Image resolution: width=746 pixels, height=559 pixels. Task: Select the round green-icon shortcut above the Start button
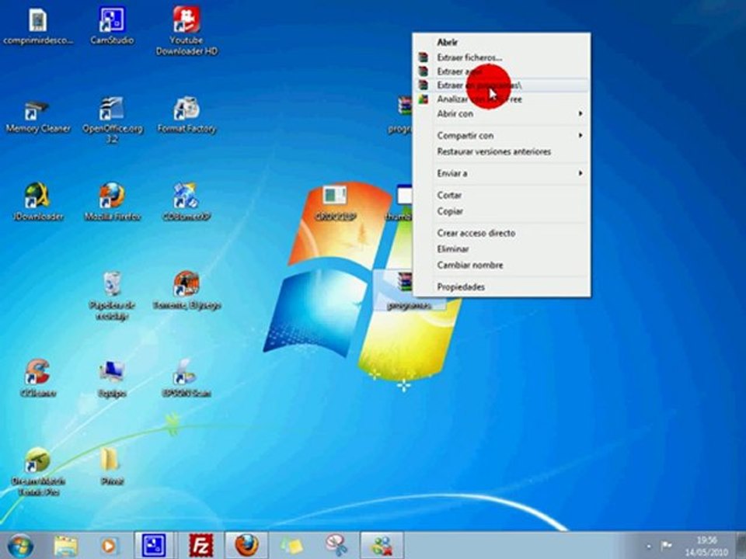click(x=38, y=471)
